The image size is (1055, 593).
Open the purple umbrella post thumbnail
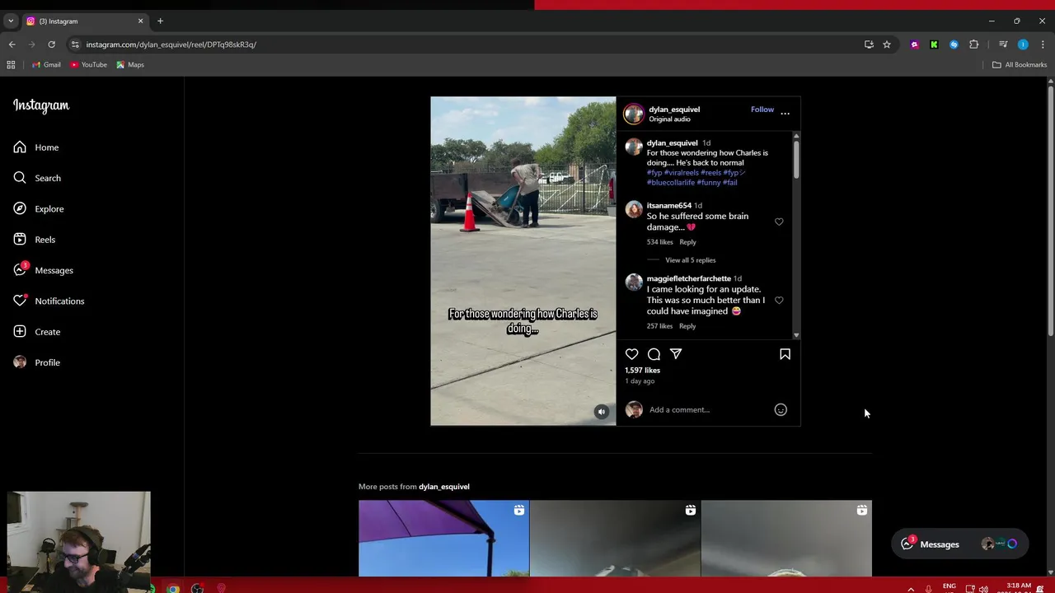pos(443,539)
